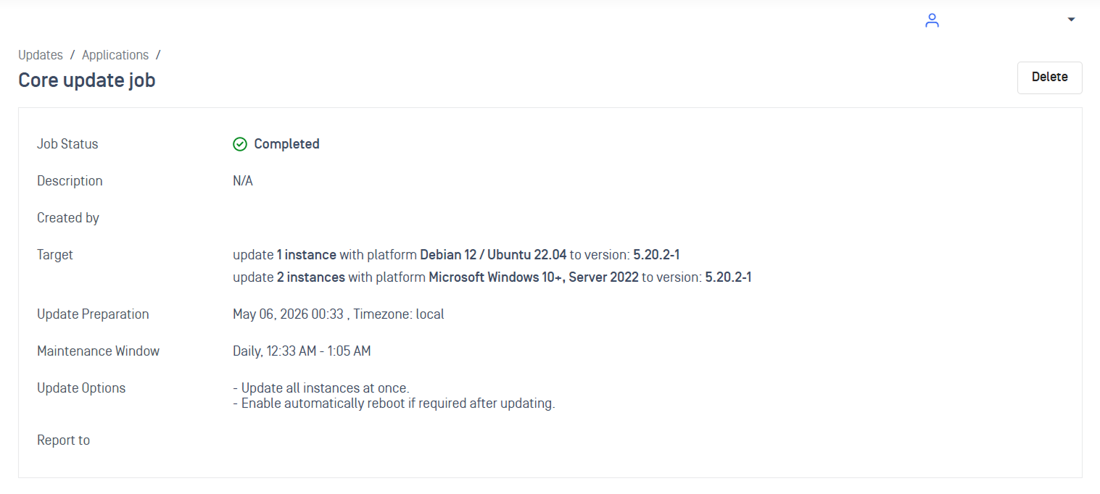
Task: Click the Microsoft Windows 10+ target line
Action: point(492,277)
